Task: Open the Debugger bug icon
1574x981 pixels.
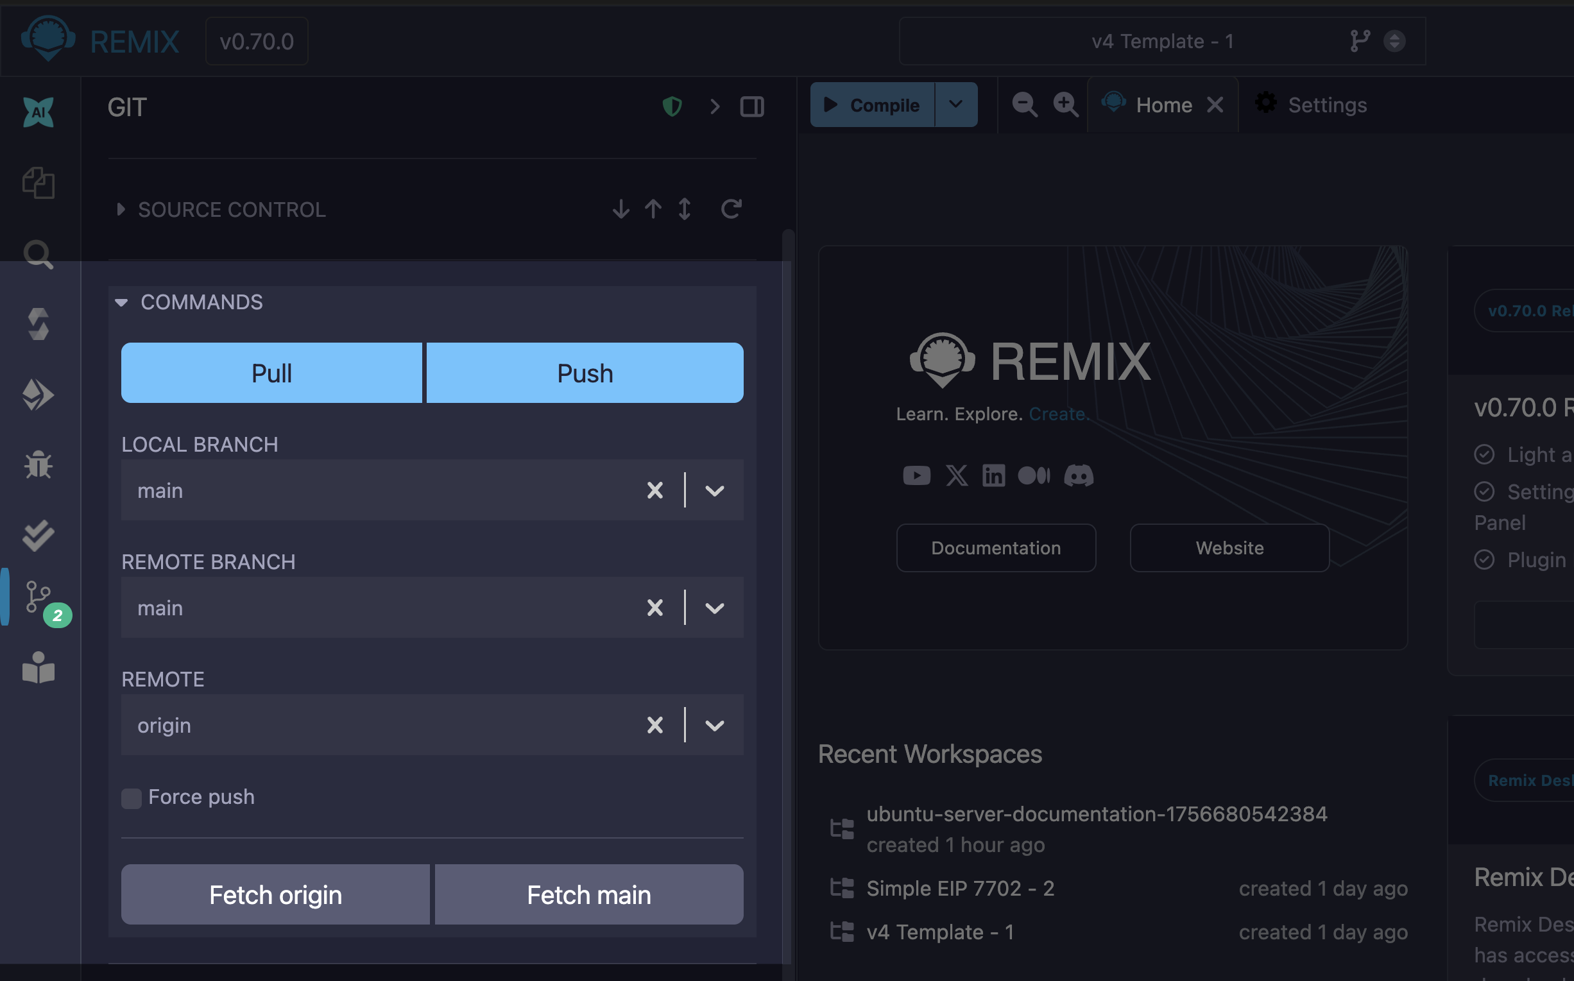Action: (38, 465)
